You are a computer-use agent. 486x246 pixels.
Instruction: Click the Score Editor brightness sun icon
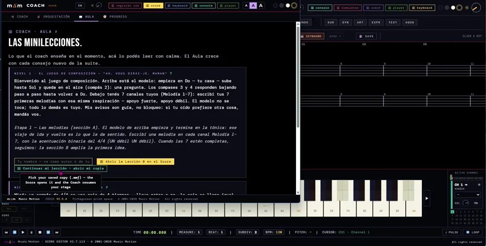[467, 8]
